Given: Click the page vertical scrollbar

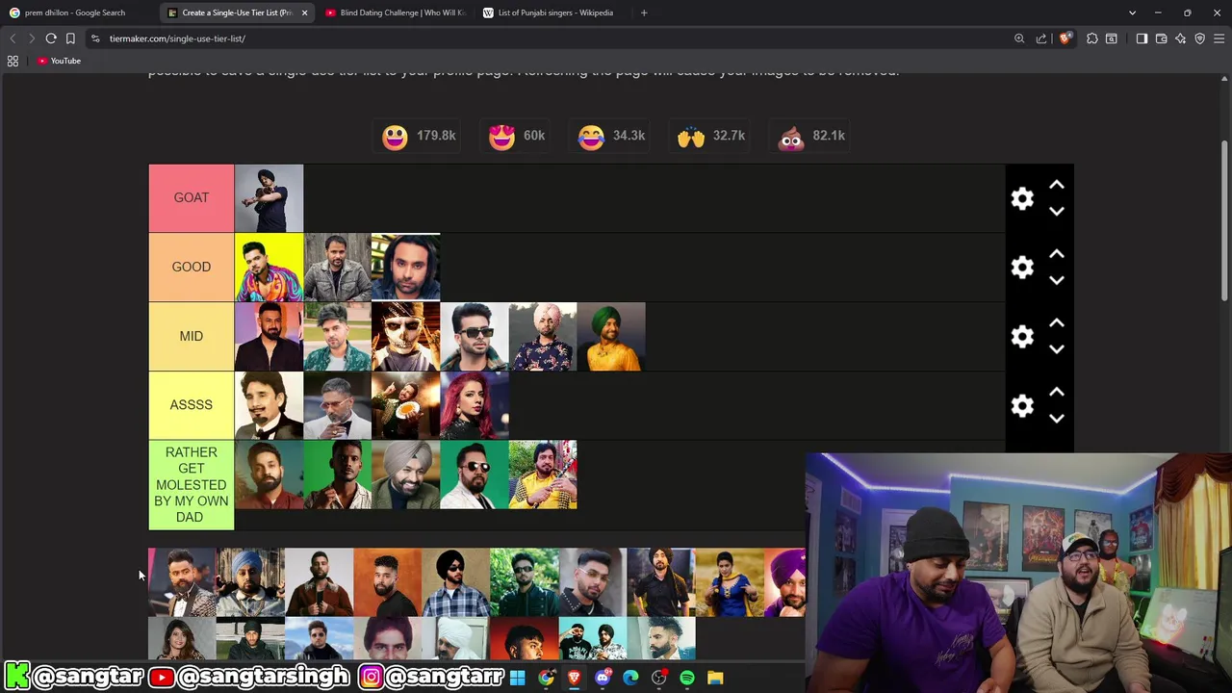Looking at the screenshot, I should click(1225, 223).
